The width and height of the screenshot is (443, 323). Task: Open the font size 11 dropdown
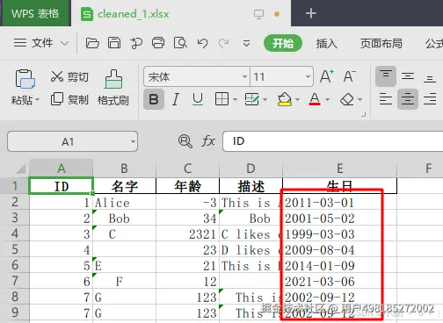(x=308, y=76)
